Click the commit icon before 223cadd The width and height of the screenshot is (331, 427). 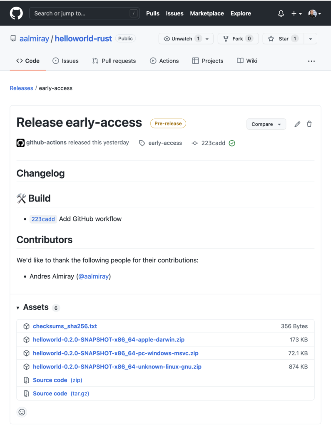(195, 143)
